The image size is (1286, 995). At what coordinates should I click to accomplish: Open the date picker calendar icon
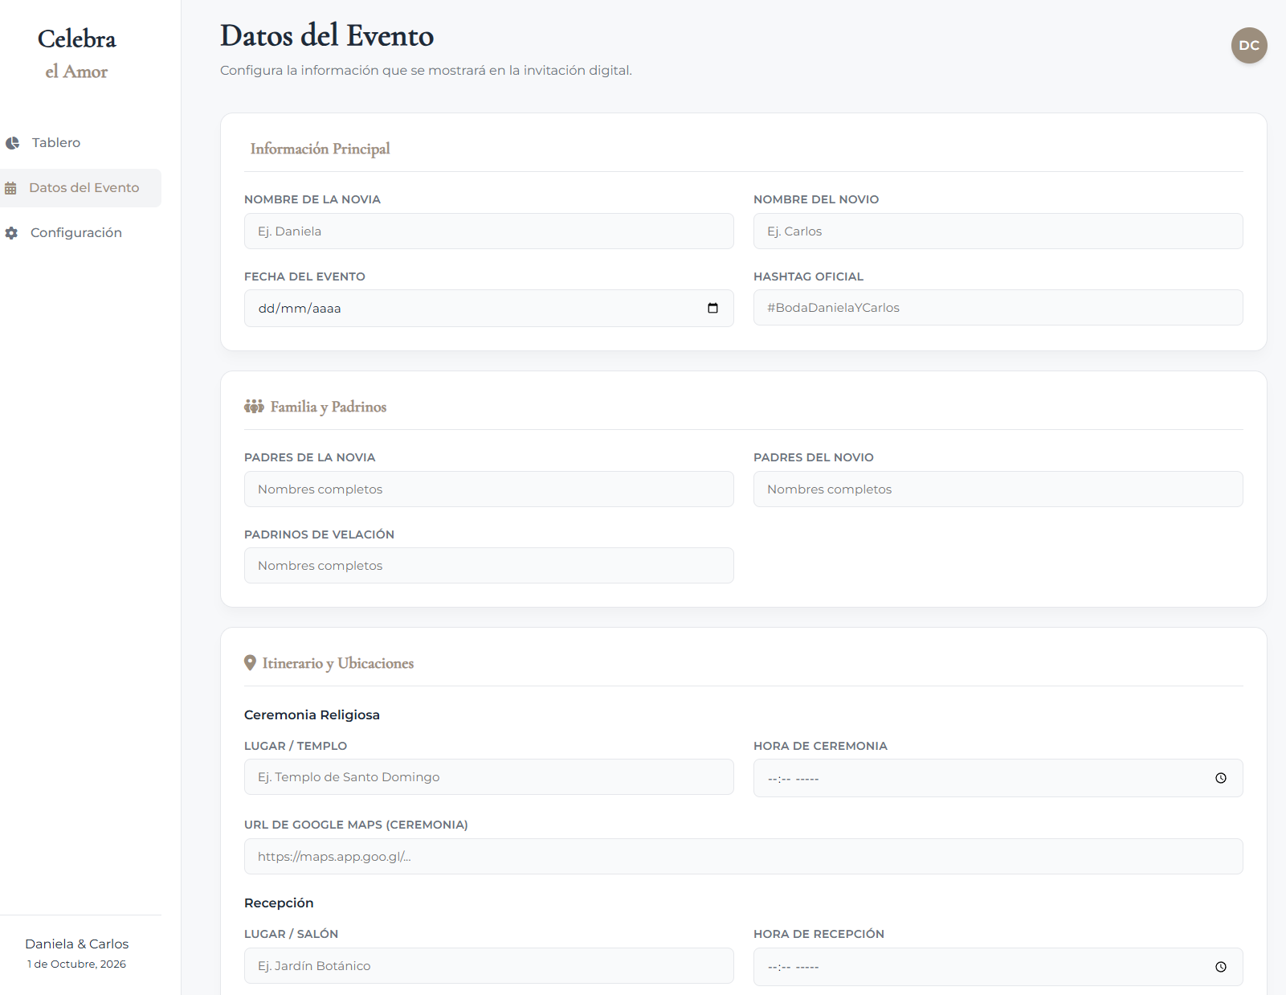pyautogui.click(x=712, y=308)
